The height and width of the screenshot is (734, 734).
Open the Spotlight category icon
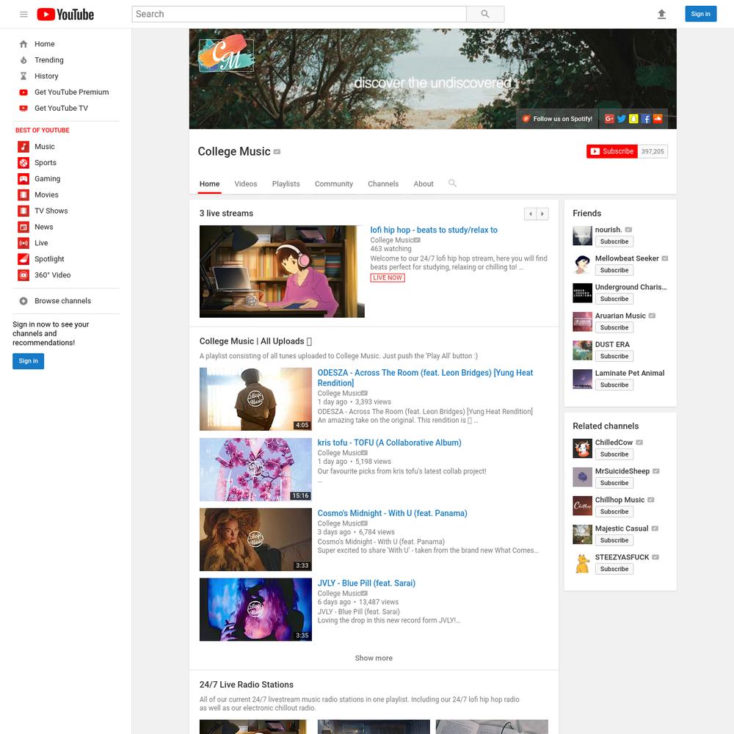click(23, 259)
